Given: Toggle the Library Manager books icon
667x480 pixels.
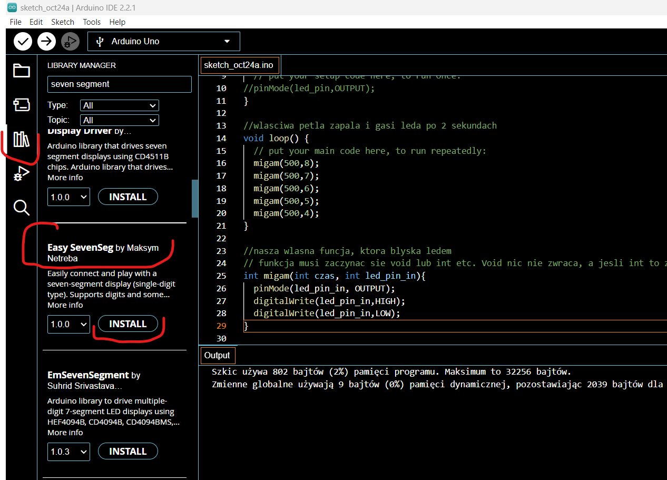Looking at the screenshot, I should [x=21, y=140].
